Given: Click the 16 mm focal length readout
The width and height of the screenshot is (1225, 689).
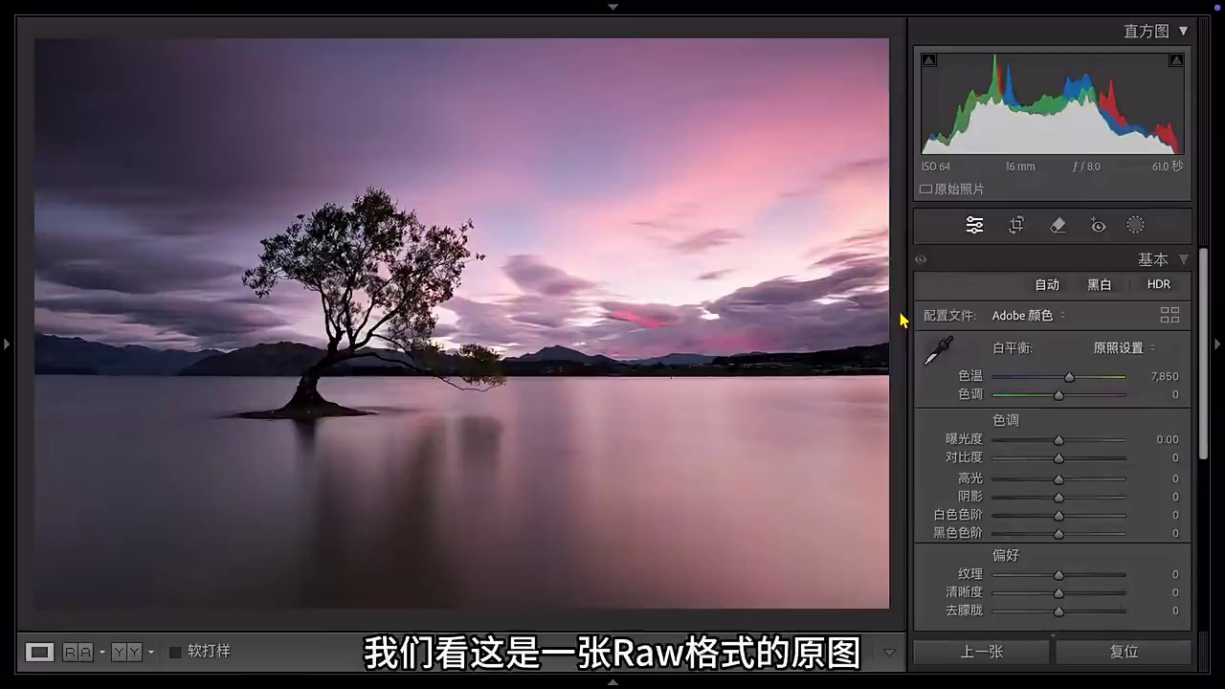Looking at the screenshot, I should pyautogui.click(x=1020, y=167).
